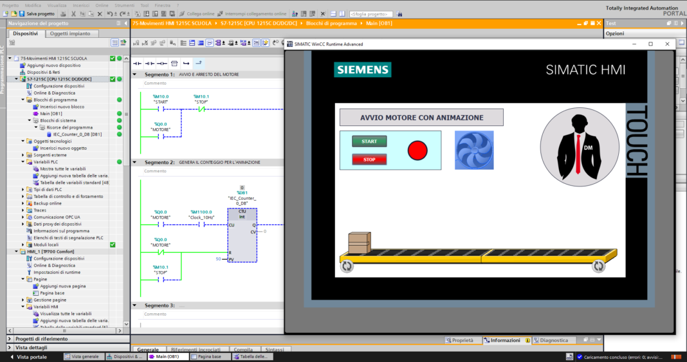Open the Progetto menu
Screen dimensions: 687x362
pos(10,5)
